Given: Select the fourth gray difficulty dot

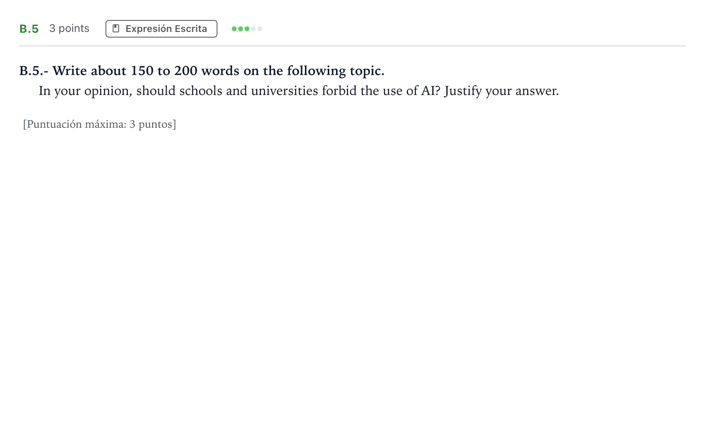Looking at the screenshot, I should (x=253, y=29).
